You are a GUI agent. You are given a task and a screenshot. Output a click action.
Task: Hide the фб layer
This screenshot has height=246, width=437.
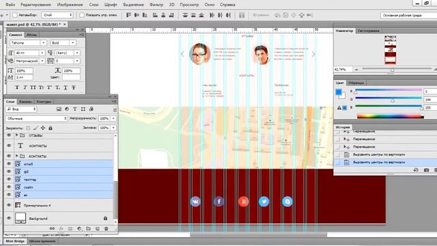(x=9, y=172)
